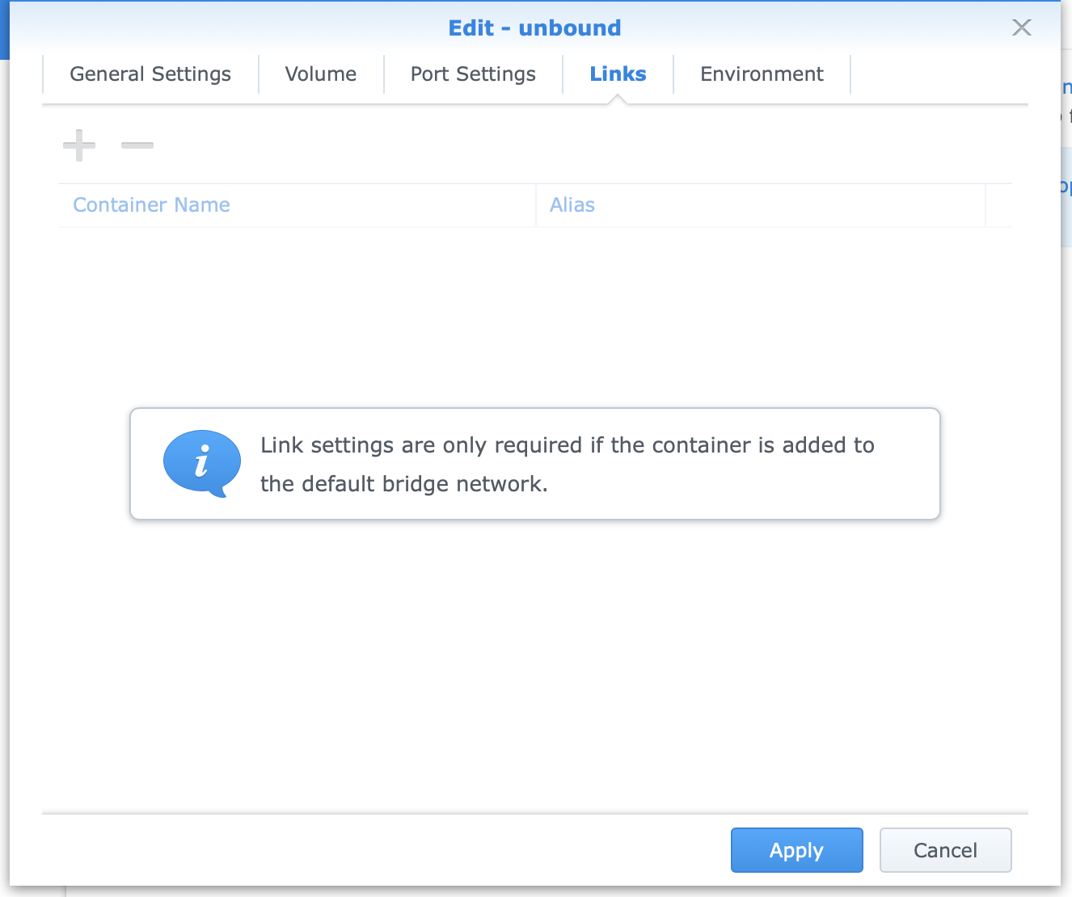Click the link settings info message text

(567, 464)
